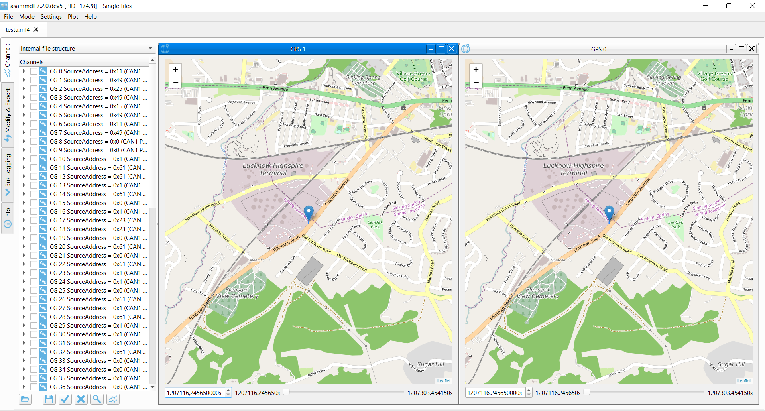This screenshot has width=765, height=411.
Task: Check the CG 25 SourceAddress checkbox
Action: click(x=33, y=290)
